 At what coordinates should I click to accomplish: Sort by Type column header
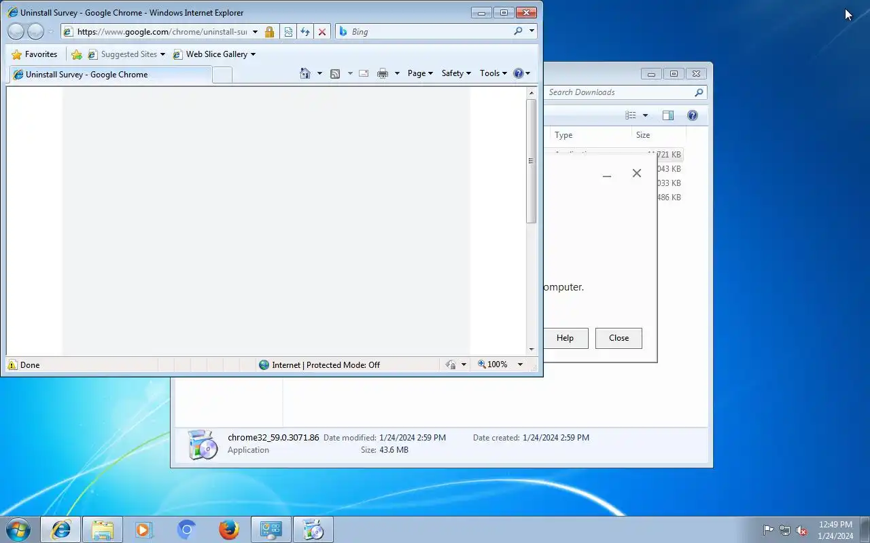click(591, 135)
